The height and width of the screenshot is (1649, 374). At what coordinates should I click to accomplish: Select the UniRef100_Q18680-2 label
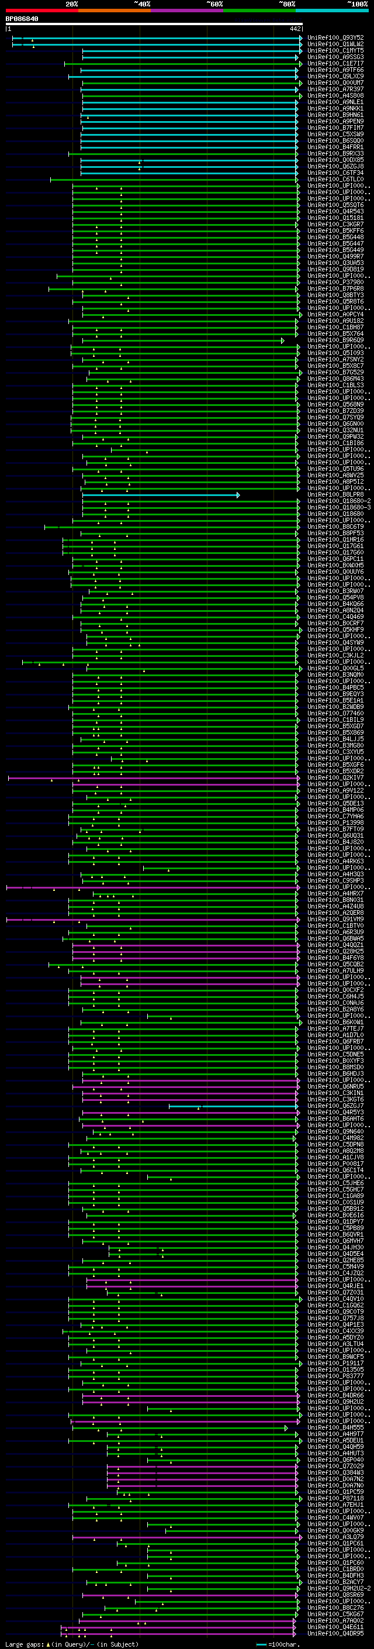[340, 501]
